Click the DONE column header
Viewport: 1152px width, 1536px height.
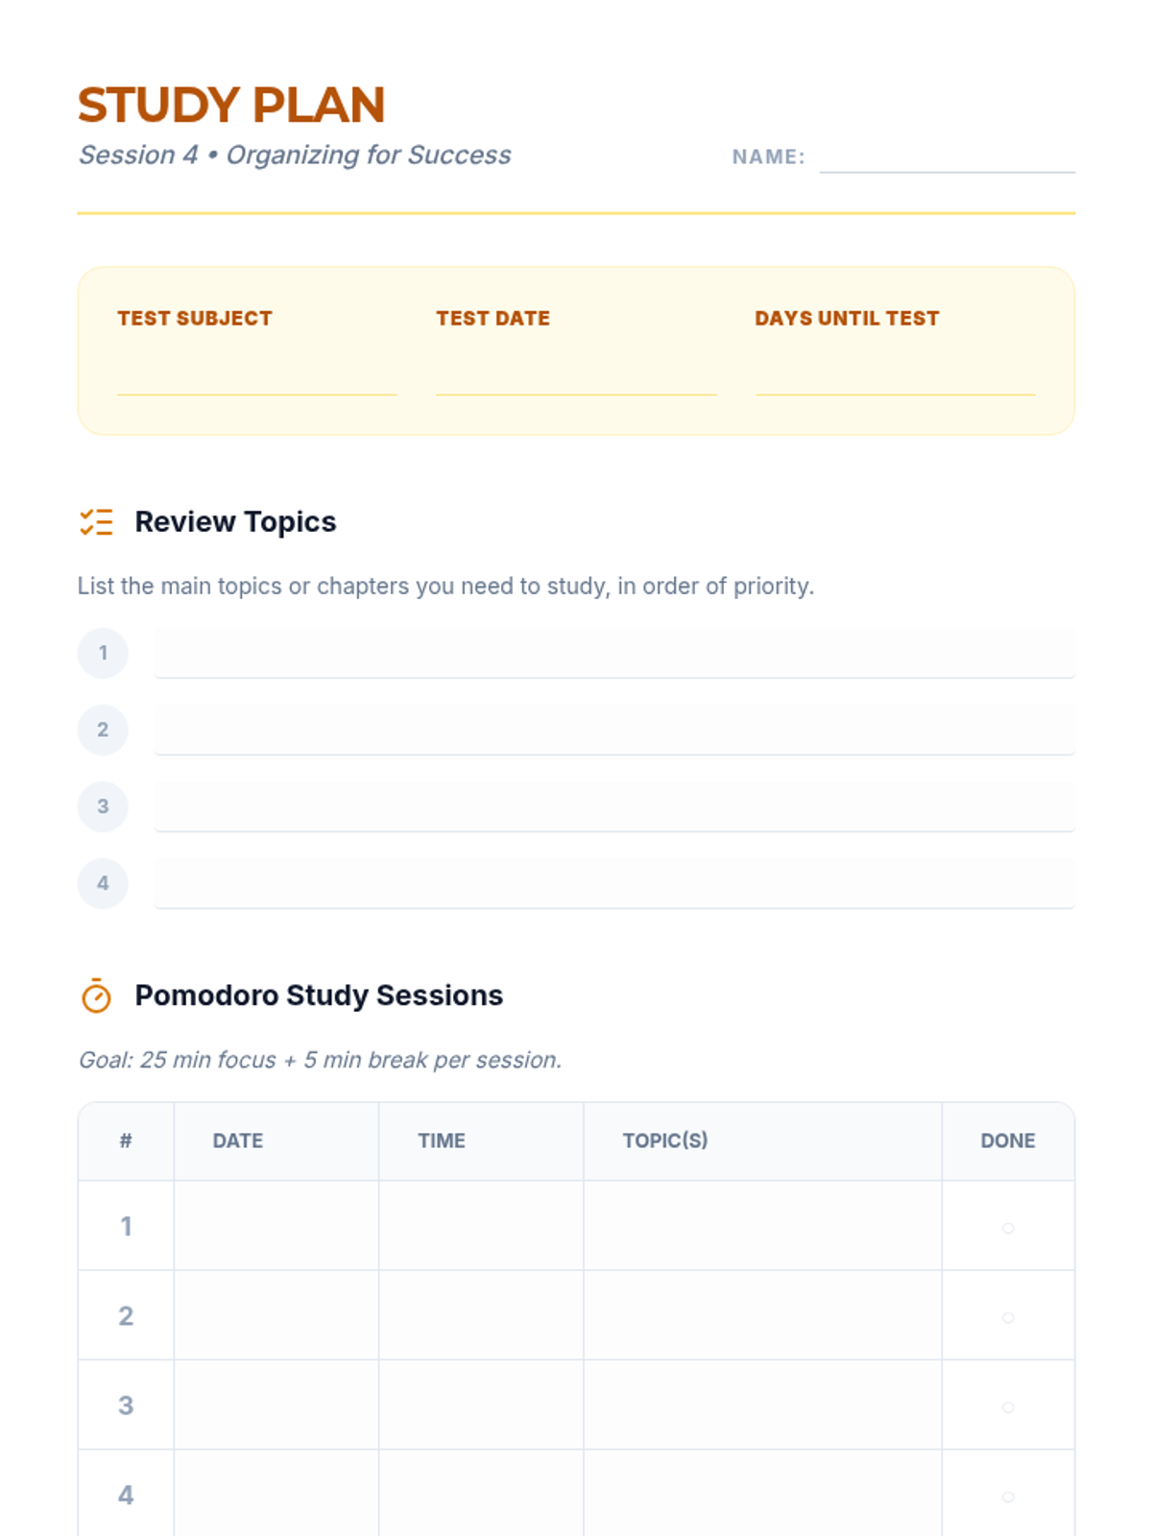(1008, 1140)
